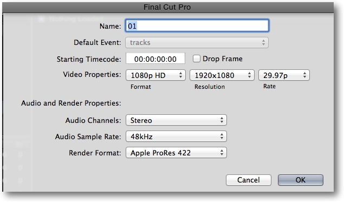344x202 pixels.
Task: Click the Cancel button
Action: pyautogui.click(x=249, y=180)
